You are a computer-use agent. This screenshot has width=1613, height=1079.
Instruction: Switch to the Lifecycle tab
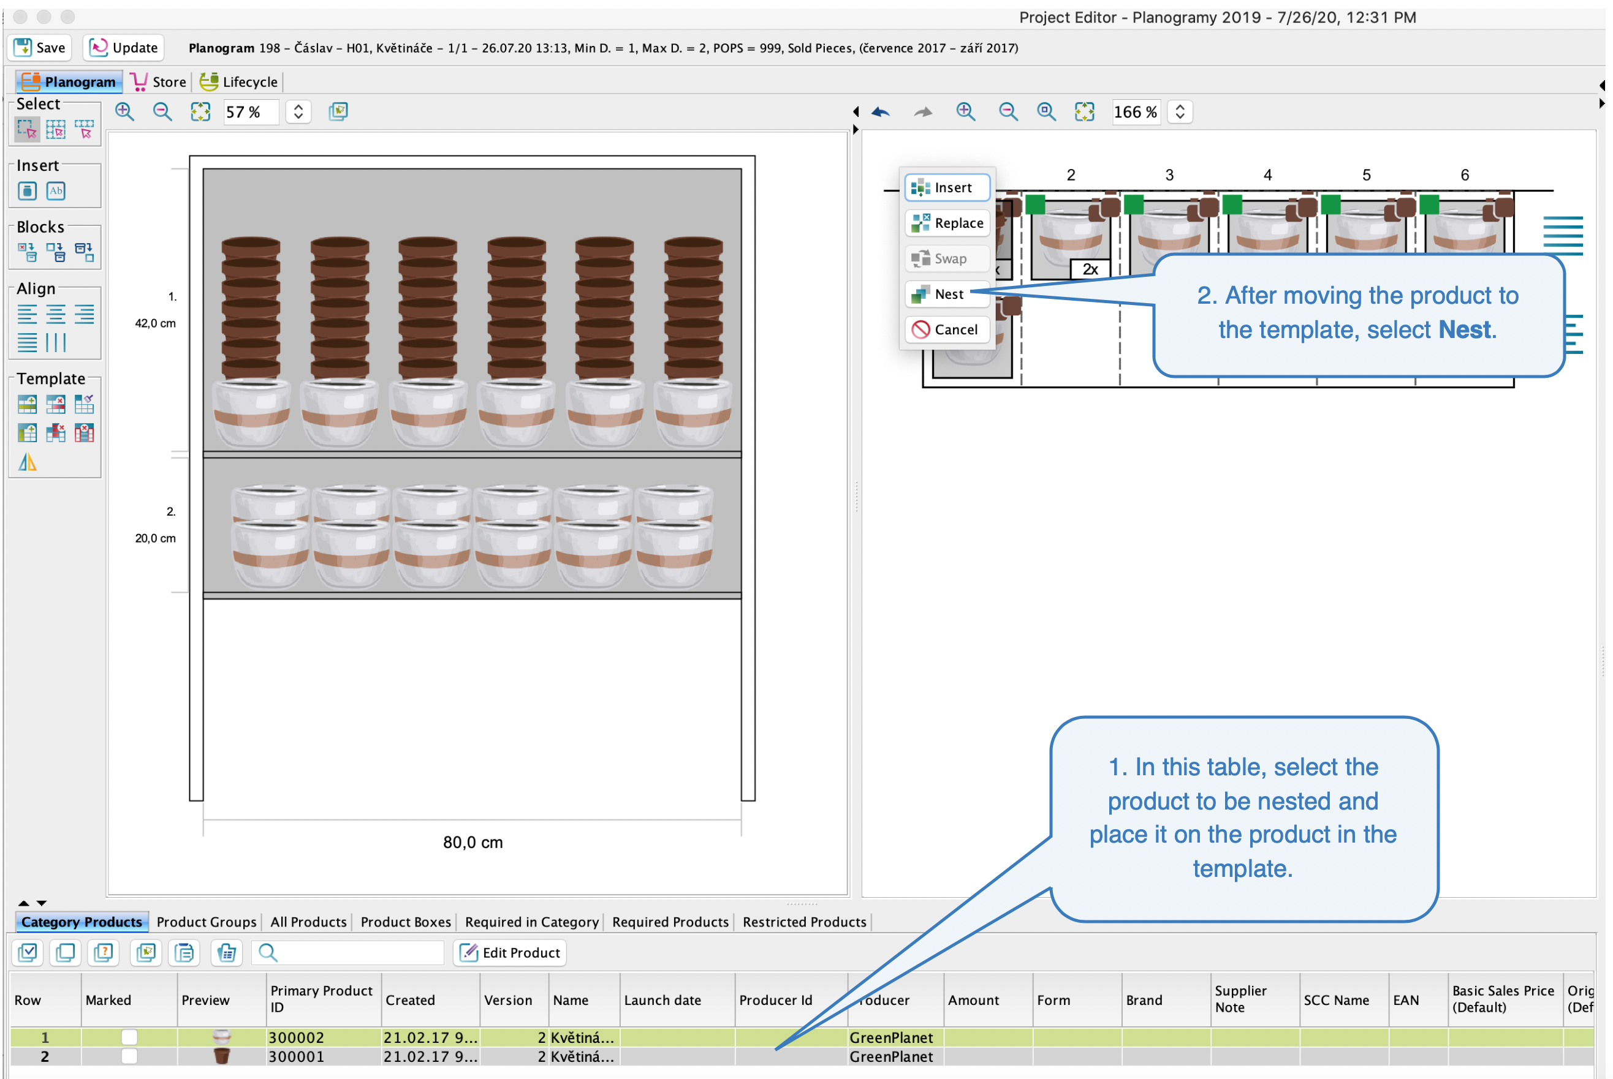pyautogui.click(x=239, y=82)
